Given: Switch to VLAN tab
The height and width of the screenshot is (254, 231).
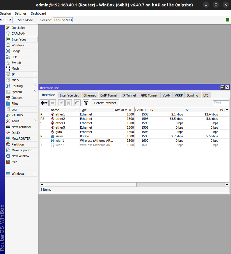Looking at the screenshot, I should pyautogui.click(x=166, y=95).
